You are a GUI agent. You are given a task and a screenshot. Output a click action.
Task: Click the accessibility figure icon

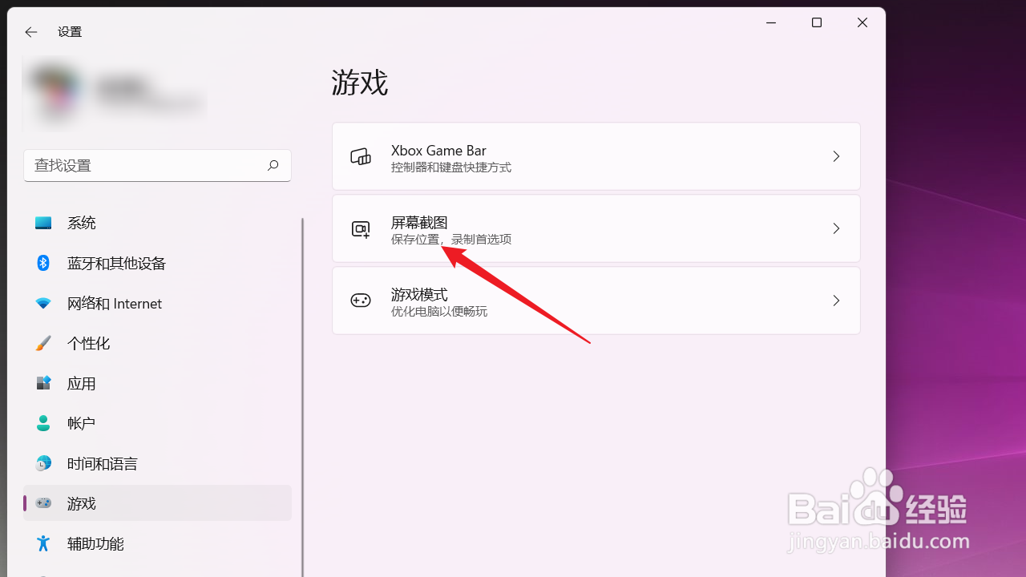[42, 543]
